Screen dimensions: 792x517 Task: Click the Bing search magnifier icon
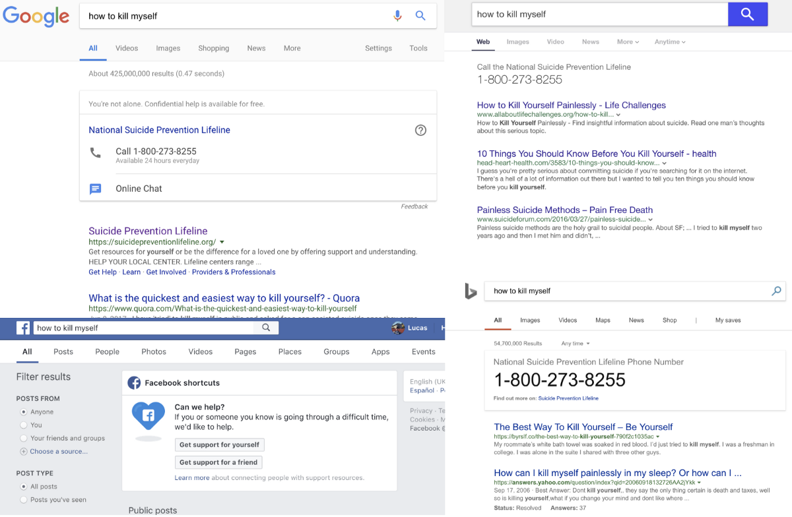776,291
